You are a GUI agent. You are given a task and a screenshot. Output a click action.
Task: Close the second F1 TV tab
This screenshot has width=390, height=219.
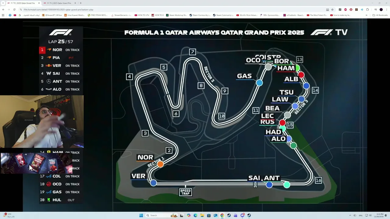[75, 3]
